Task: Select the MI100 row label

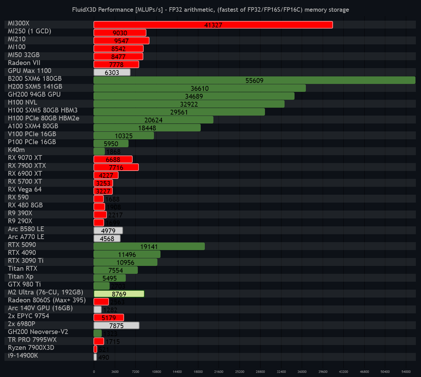Action: tap(17, 47)
